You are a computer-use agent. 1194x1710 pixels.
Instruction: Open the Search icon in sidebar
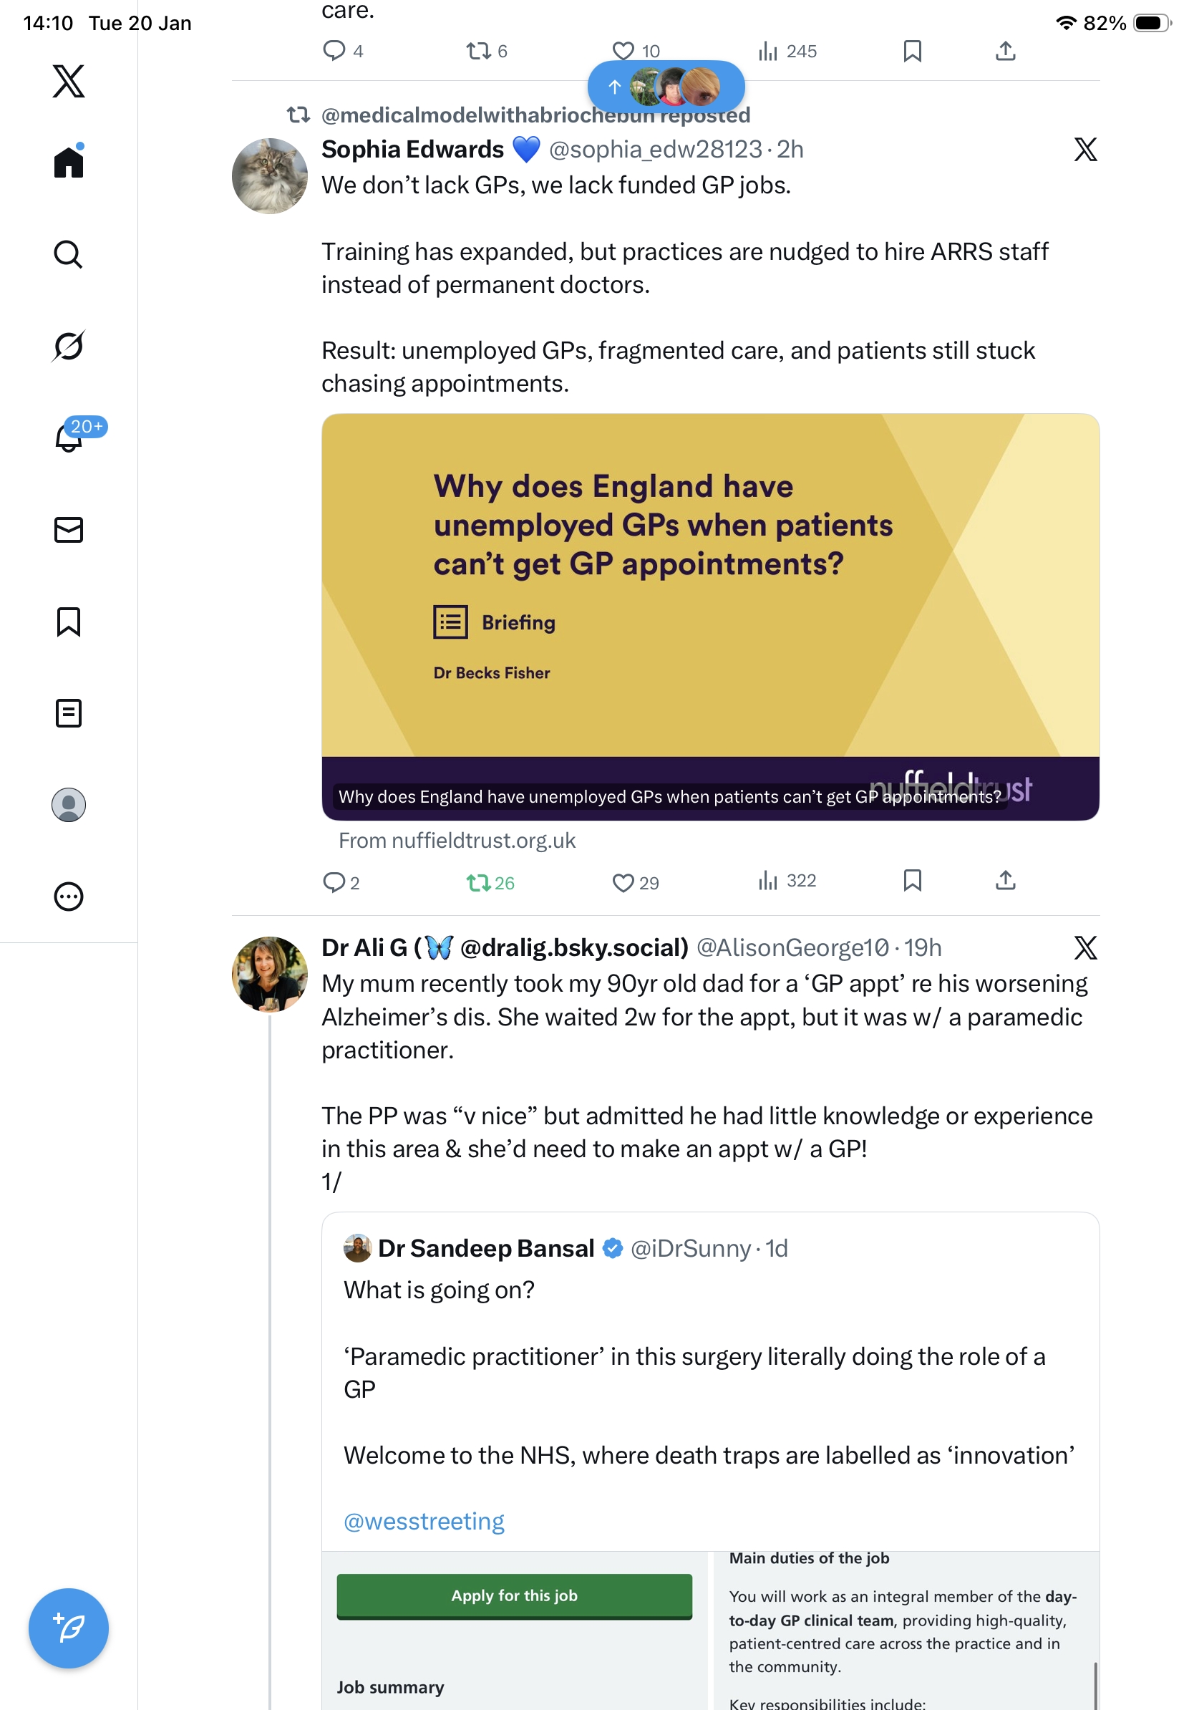(x=69, y=254)
